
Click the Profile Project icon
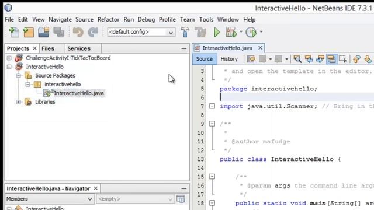[251, 32]
